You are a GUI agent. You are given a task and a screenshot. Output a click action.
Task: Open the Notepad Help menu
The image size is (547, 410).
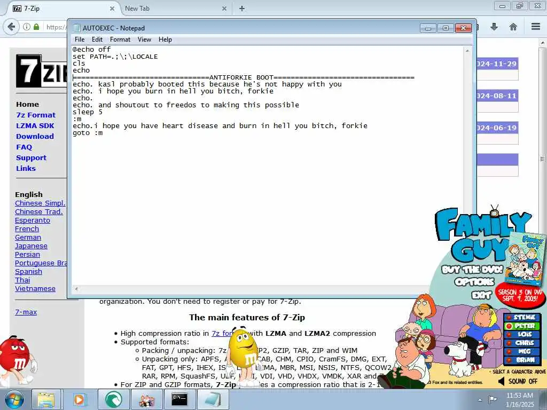pyautogui.click(x=165, y=40)
